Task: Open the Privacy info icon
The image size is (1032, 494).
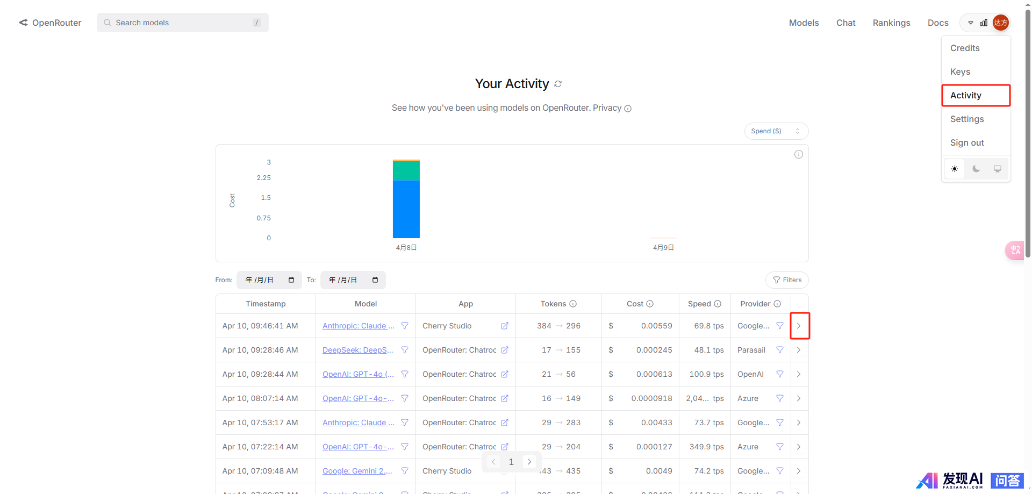Action: (x=628, y=109)
